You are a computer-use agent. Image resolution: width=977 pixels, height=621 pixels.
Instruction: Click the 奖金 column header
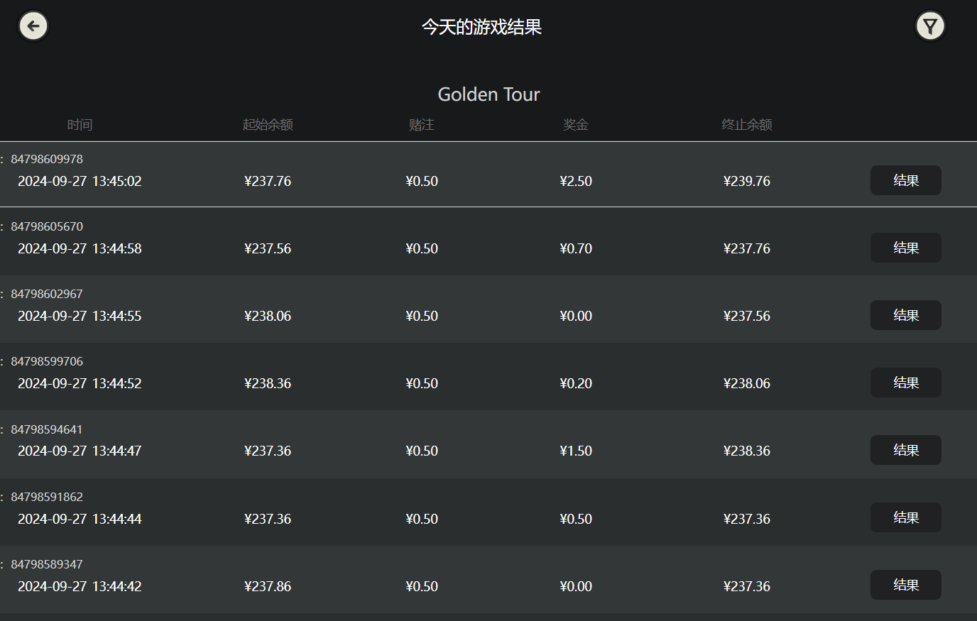click(576, 124)
